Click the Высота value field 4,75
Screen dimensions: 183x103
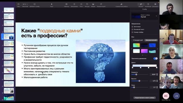(x=153, y=81)
